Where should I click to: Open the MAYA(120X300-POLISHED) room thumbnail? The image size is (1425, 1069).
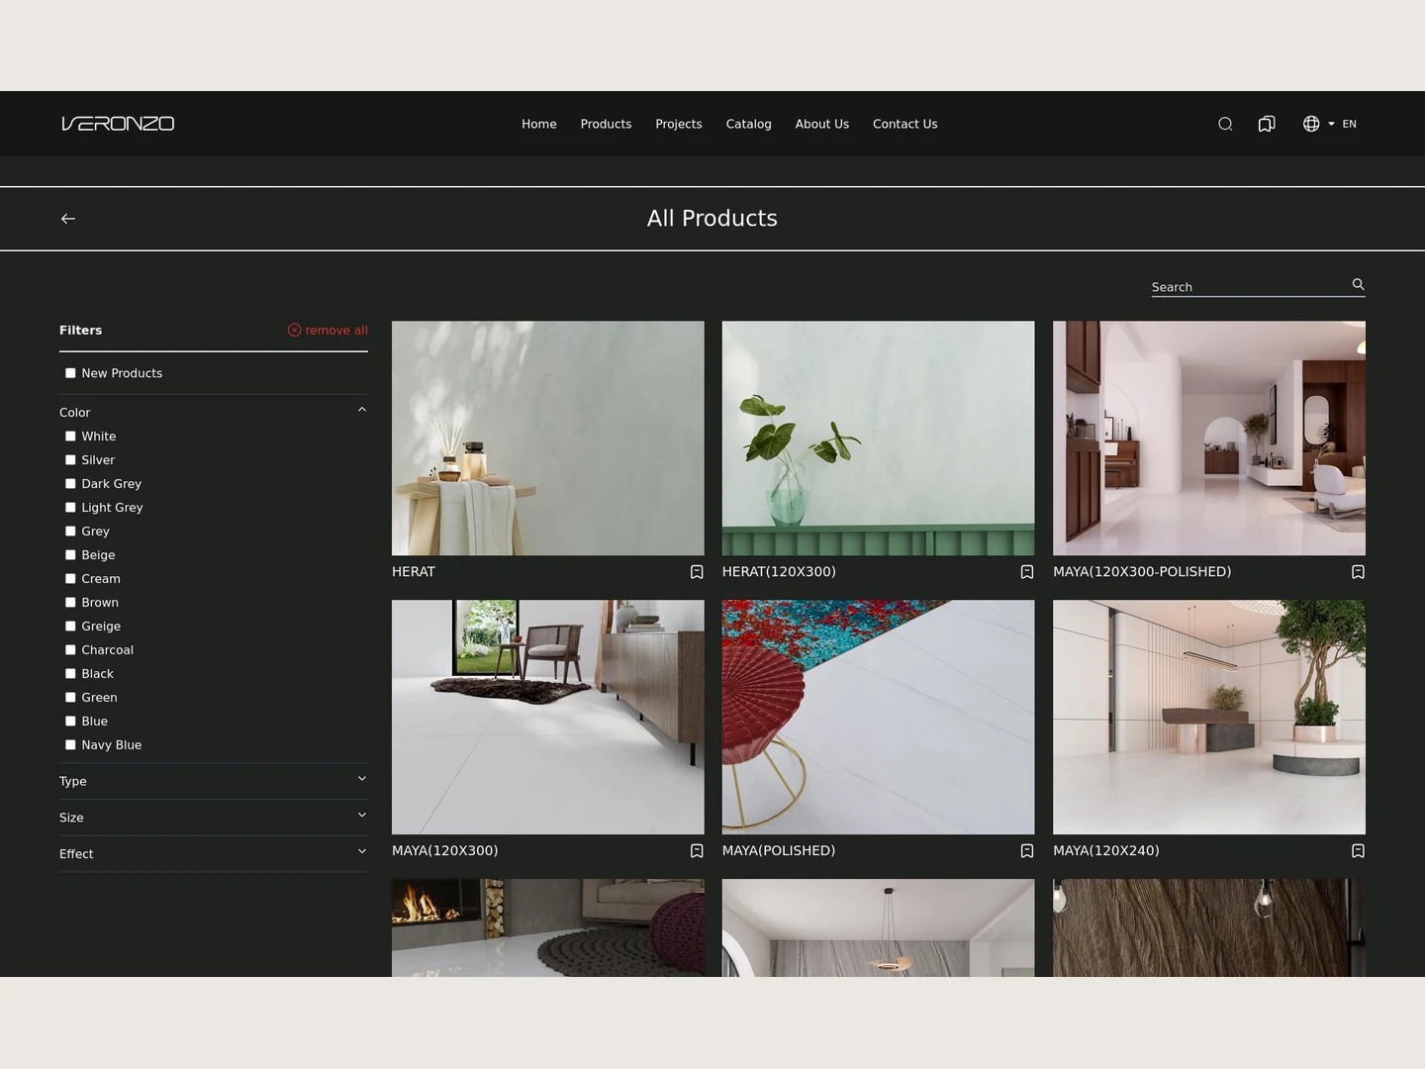[1209, 437]
